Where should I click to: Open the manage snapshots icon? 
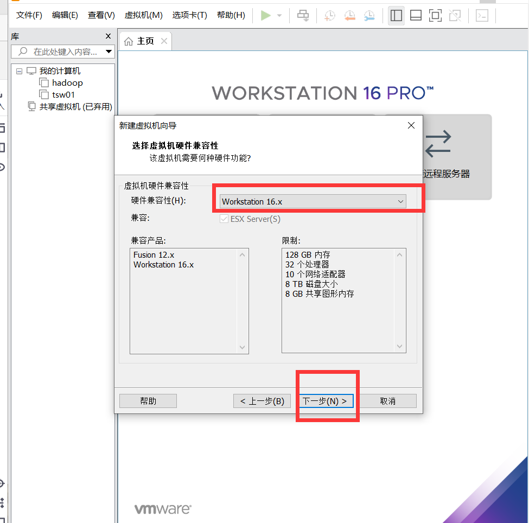coord(369,15)
